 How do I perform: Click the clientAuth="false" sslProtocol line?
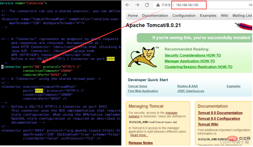(x=62, y=138)
